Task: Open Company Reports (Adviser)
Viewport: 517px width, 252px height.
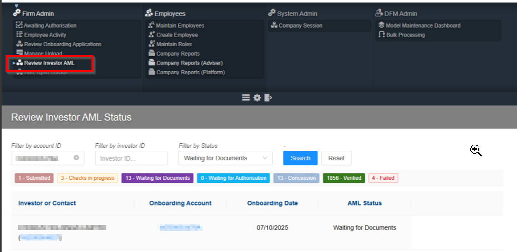Action: pyautogui.click(x=189, y=63)
